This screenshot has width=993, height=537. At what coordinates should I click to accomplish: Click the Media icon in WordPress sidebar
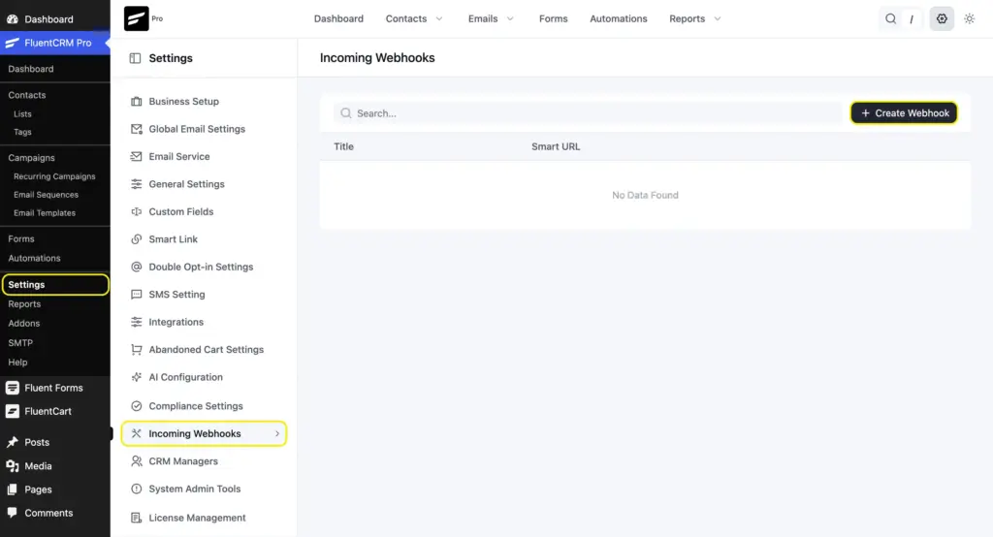pyautogui.click(x=12, y=466)
